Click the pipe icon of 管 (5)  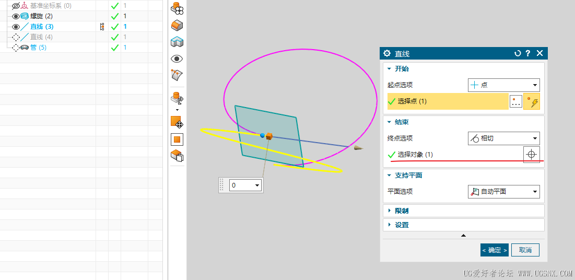25,48
